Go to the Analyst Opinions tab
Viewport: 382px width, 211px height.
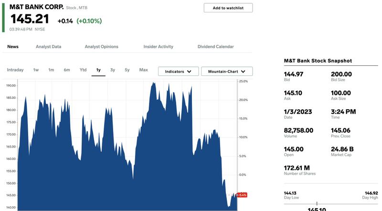click(101, 46)
